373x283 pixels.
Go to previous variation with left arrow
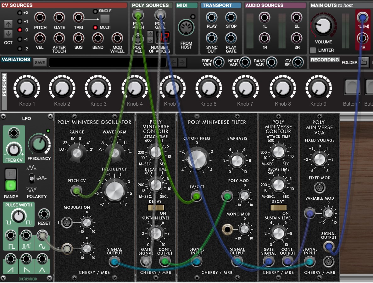pyautogui.click(x=174, y=63)
